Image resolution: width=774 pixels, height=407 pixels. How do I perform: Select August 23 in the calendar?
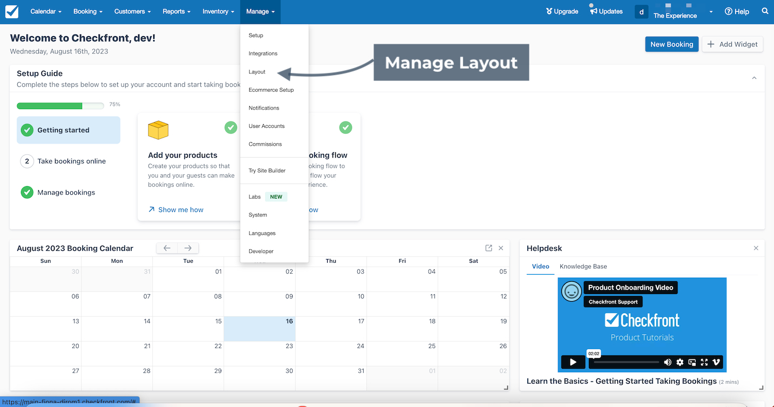(260, 354)
